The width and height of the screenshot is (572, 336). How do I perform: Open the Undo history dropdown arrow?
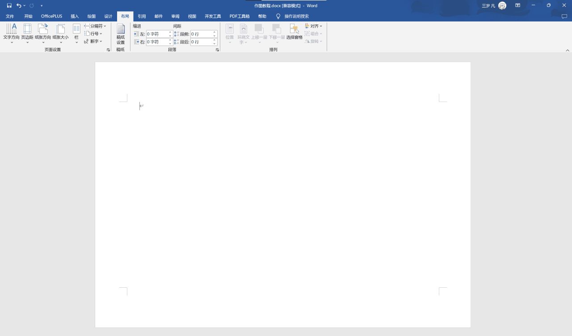[x=24, y=5]
